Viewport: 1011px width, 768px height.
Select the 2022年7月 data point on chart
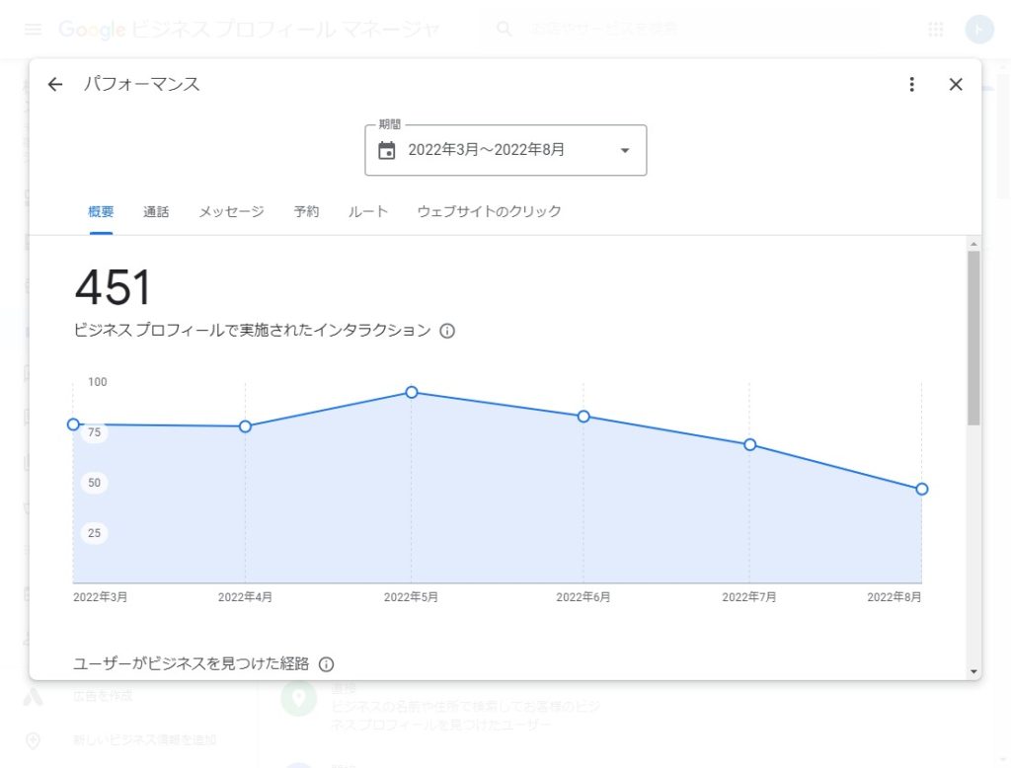tap(749, 445)
